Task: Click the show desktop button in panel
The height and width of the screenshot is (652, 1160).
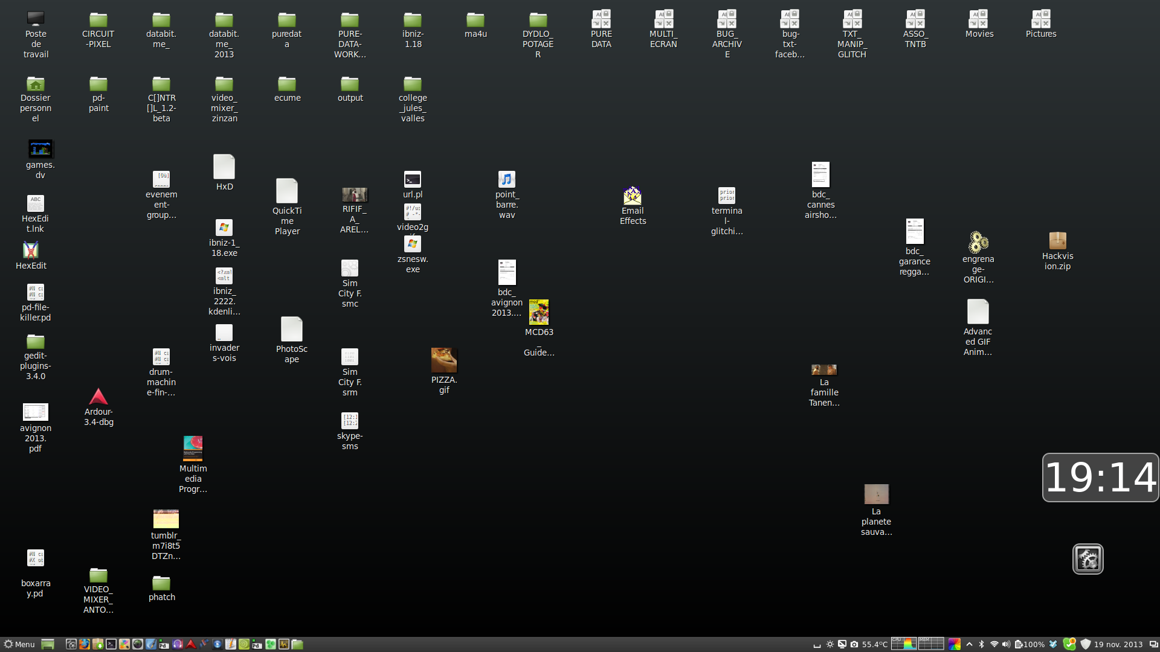Action: (48, 644)
